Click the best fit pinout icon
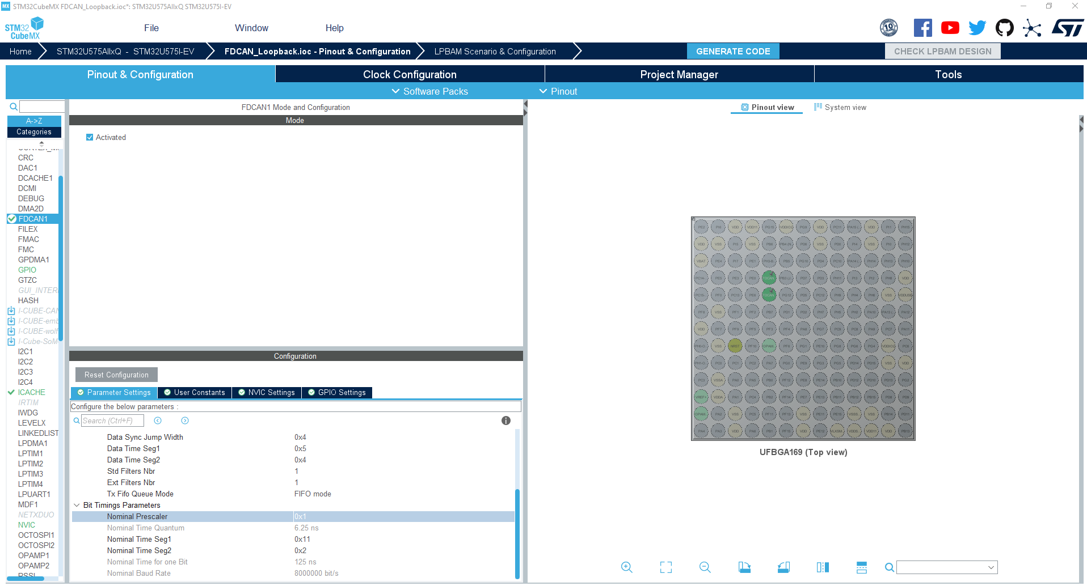1087x586 pixels. (x=665, y=567)
